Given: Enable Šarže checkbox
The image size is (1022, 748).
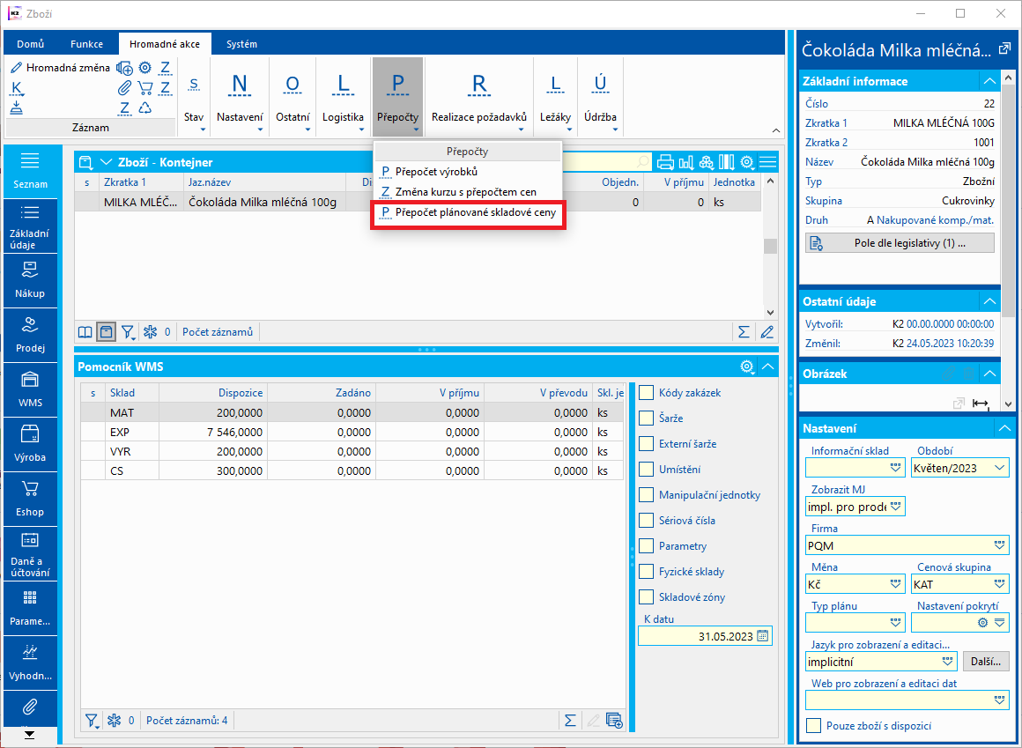Looking at the screenshot, I should 646,418.
